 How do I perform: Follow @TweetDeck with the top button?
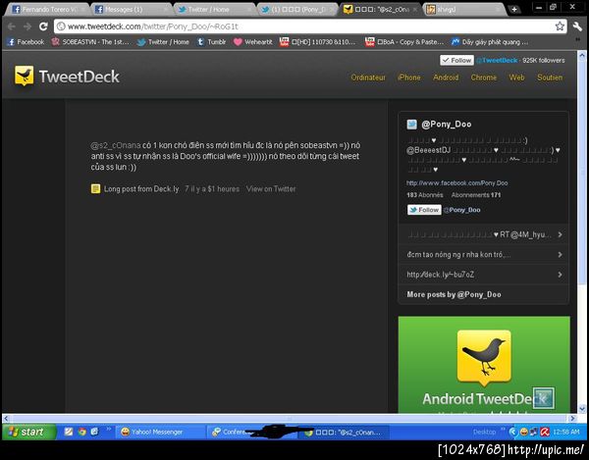(456, 60)
